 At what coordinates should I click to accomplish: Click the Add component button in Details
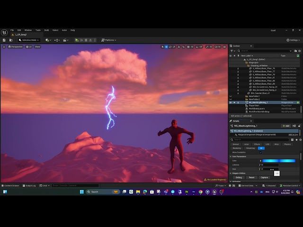pyautogui.click(x=286, y=126)
